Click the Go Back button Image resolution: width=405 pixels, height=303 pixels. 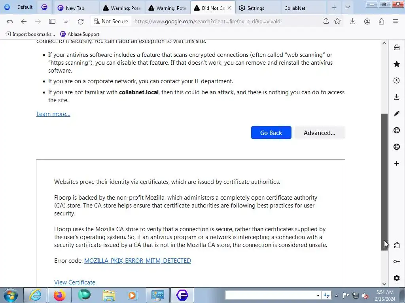tap(271, 133)
